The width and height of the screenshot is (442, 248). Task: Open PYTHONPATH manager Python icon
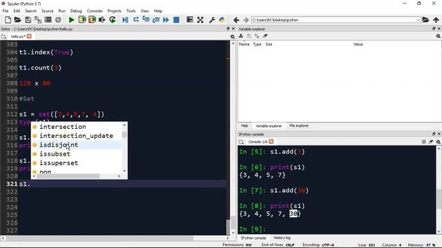pyautogui.click(x=222, y=20)
